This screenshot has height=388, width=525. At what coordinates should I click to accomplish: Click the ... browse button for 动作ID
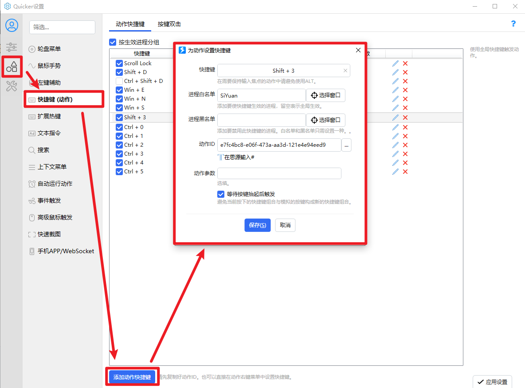[x=347, y=145]
